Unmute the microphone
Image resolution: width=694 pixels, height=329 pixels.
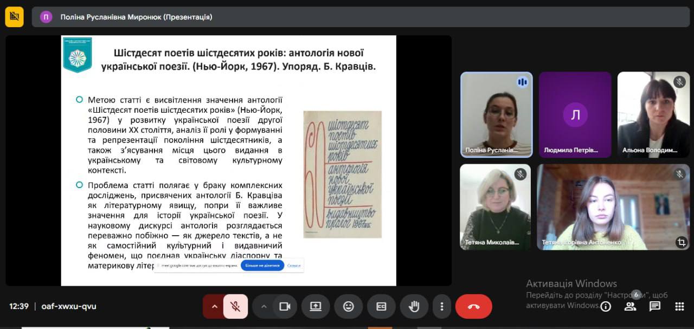[235, 306]
